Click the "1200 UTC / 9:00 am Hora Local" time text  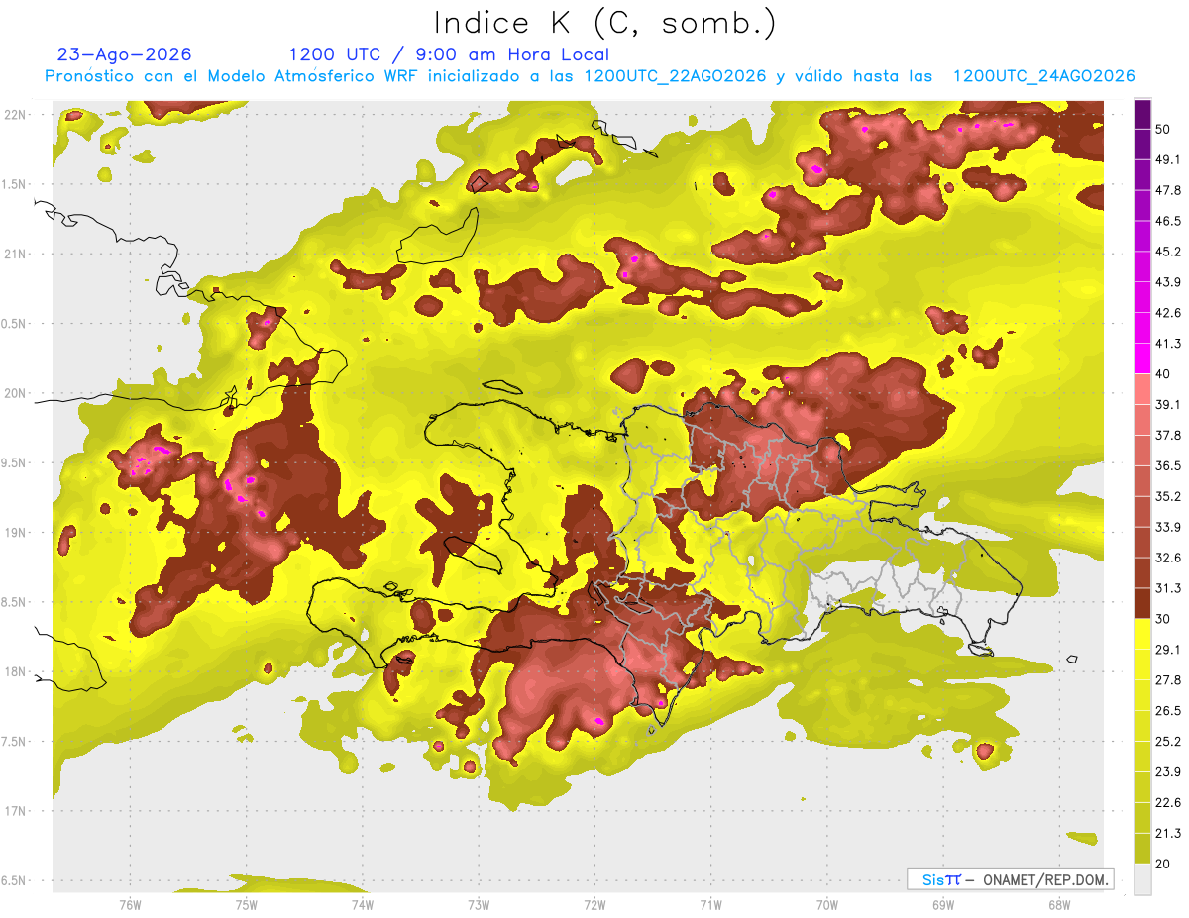coord(449,54)
